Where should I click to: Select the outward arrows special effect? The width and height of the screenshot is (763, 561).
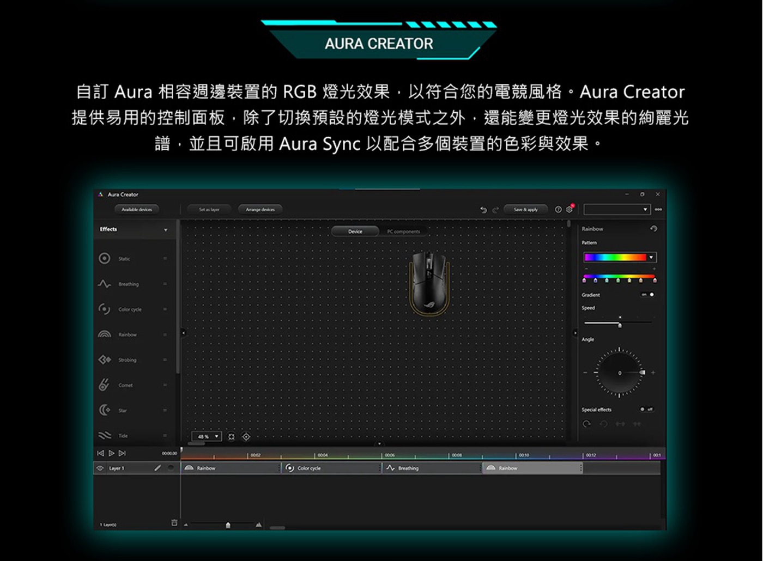click(x=620, y=424)
